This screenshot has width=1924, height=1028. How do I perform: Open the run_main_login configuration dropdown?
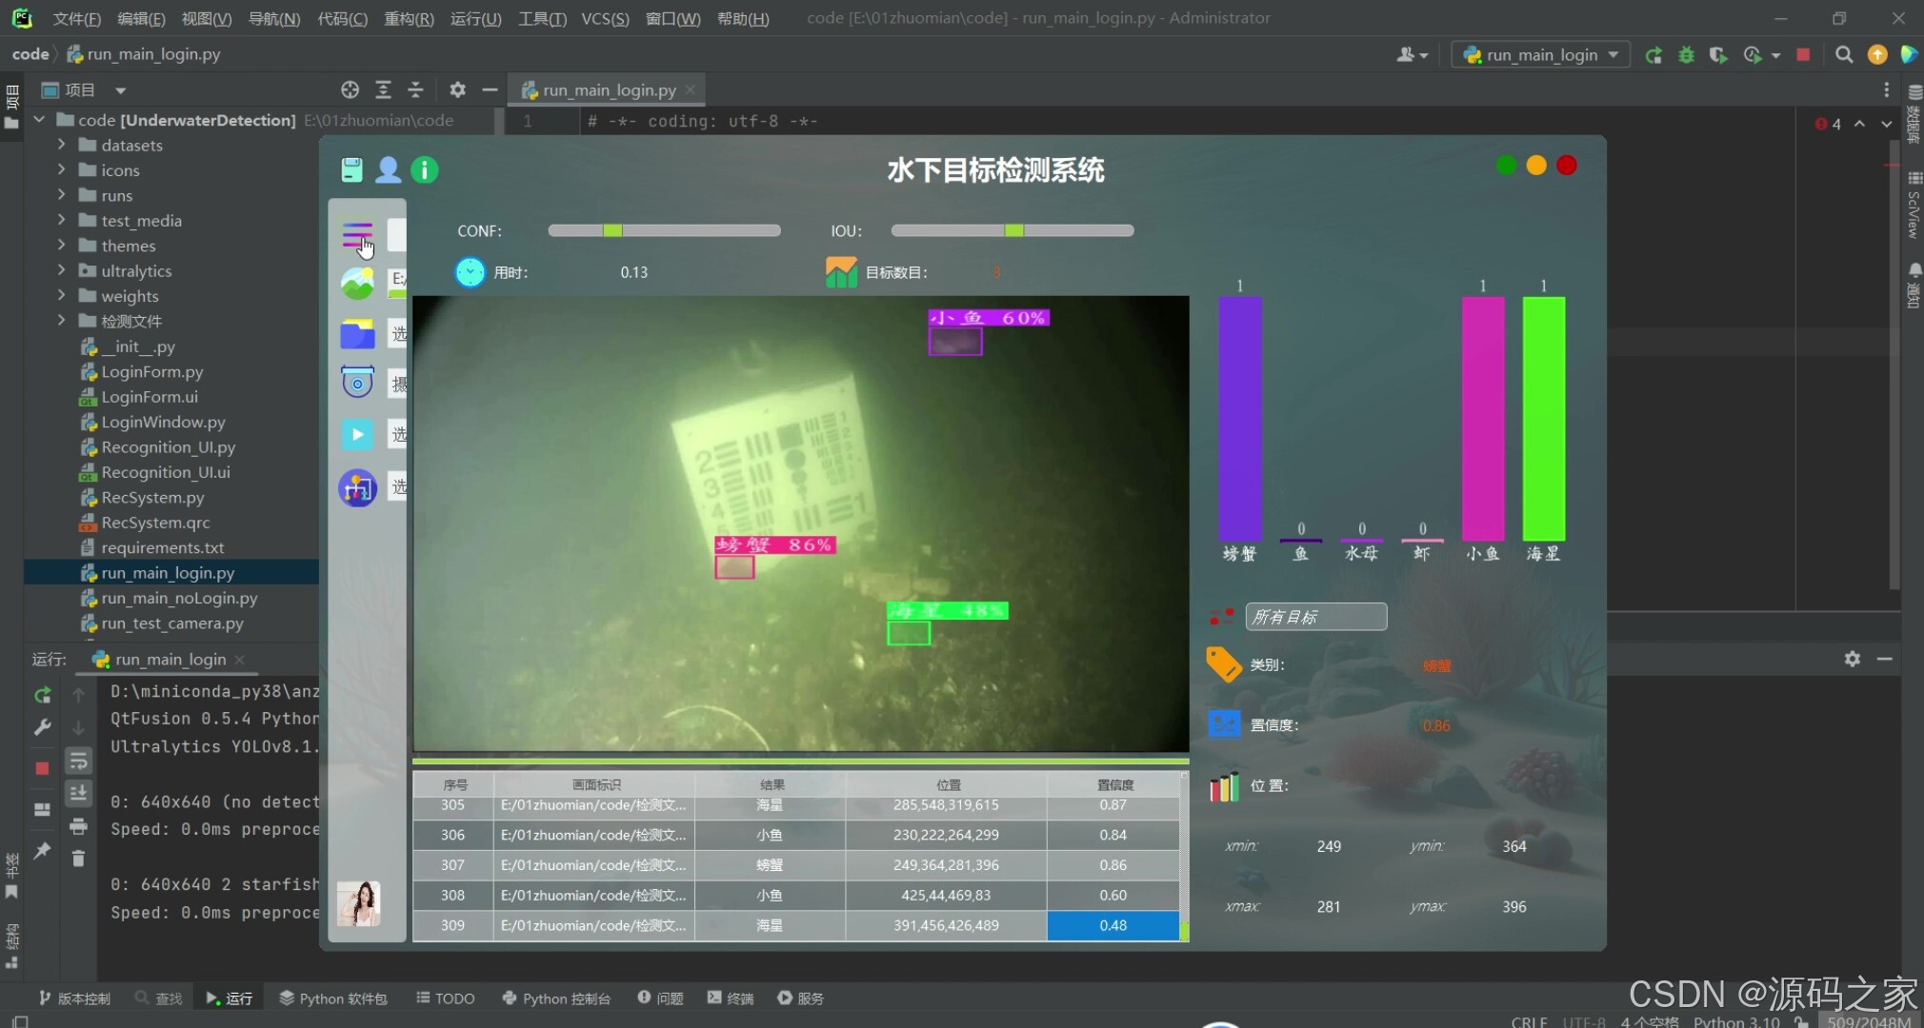coord(1540,55)
